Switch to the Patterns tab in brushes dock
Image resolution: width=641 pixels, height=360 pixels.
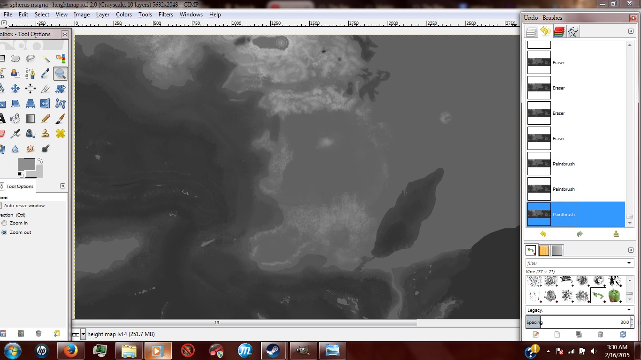pyautogui.click(x=544, y=250)
